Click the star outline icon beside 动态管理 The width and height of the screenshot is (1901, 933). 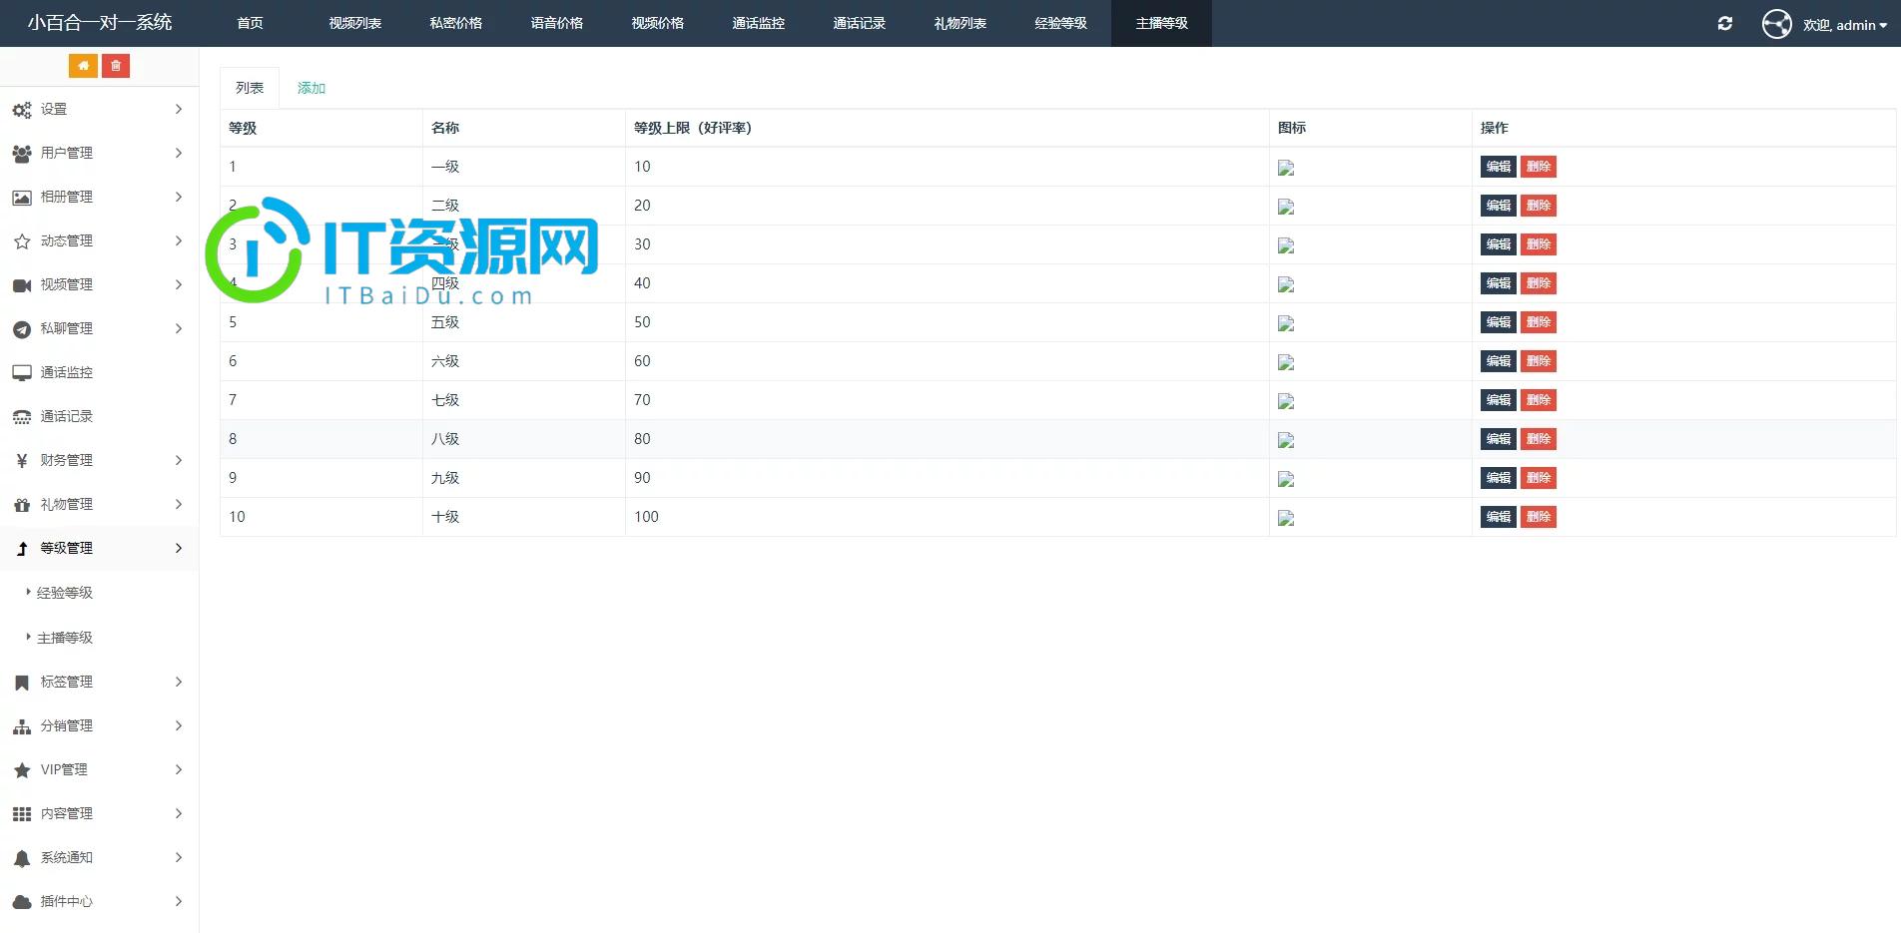(22, 241)
